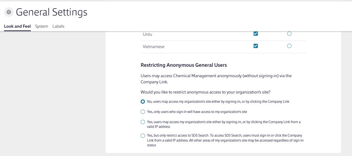352x156 pixels.
Task: Click the Urdu language name
Action: click(147, 34)
